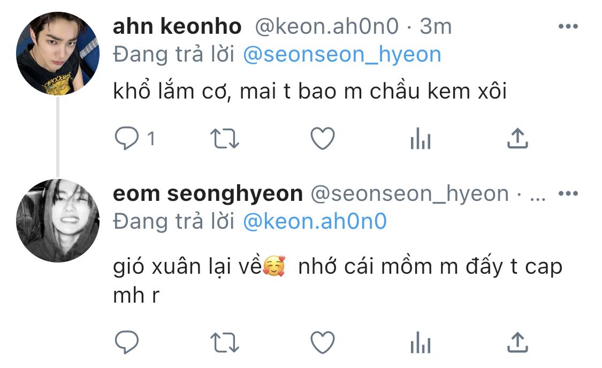Open eom seonghyeon display name
602x368 pixels.
208,194
